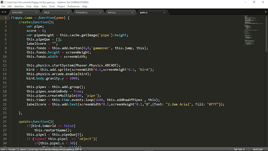Click 'screenHeight' on line 9

pyautogui.click(x=78, y=52)
